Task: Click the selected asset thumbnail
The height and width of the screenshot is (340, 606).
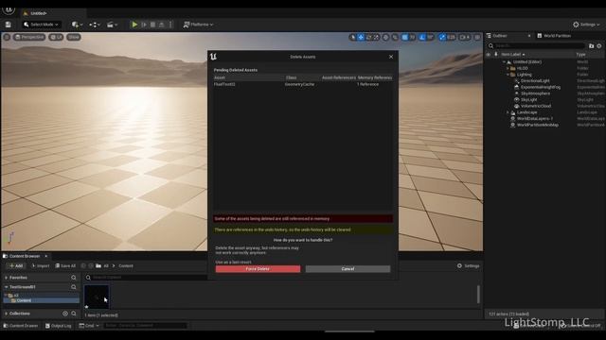Action: pos(97,297)
